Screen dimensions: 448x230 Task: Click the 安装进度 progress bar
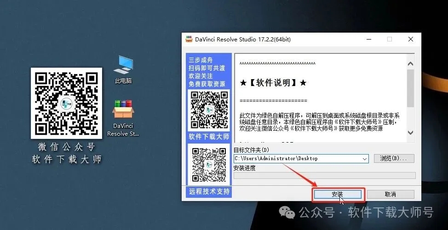click(325, 175)
